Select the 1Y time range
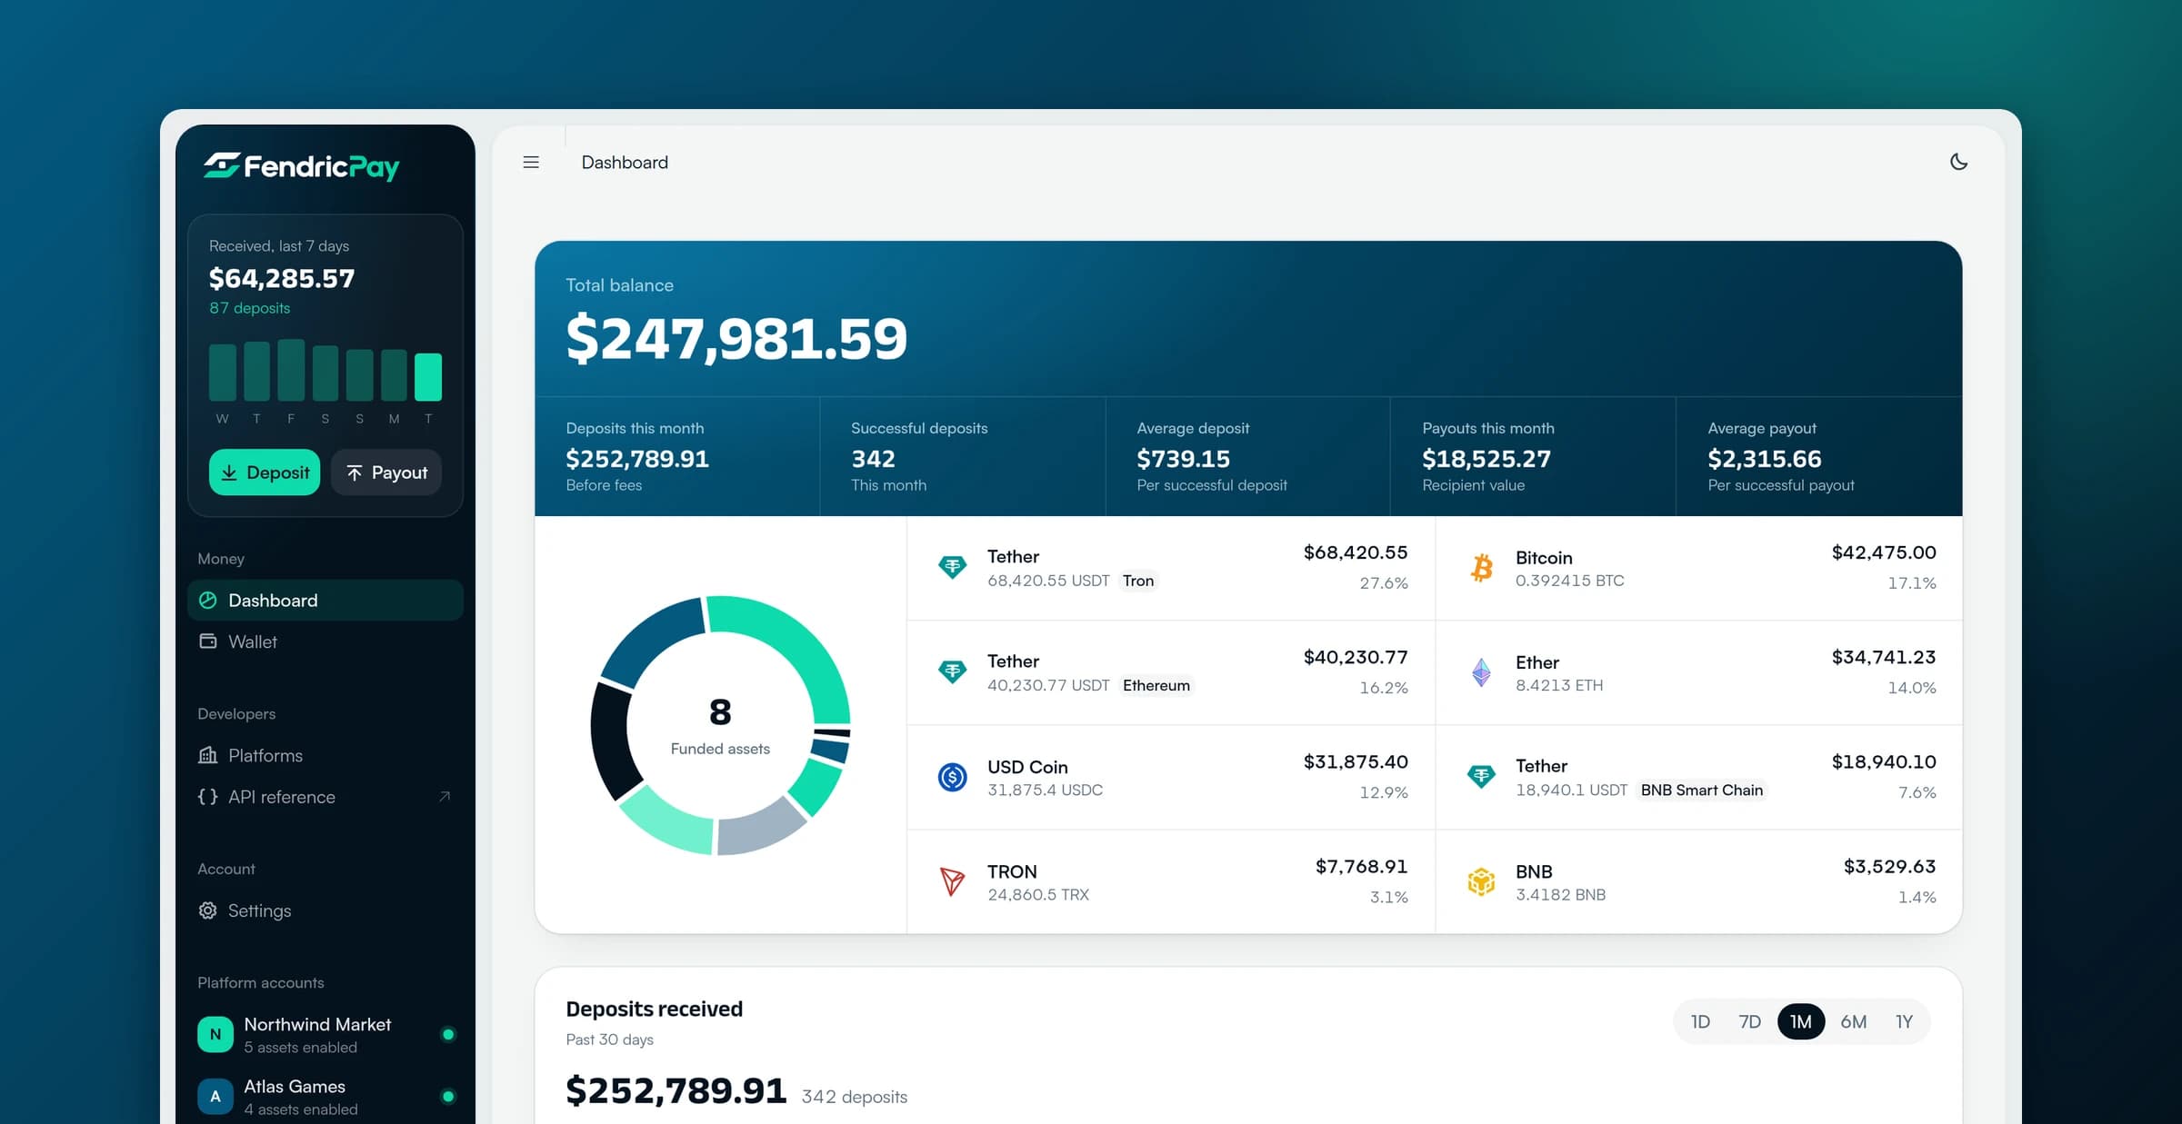 [x=1904, y=1022]
